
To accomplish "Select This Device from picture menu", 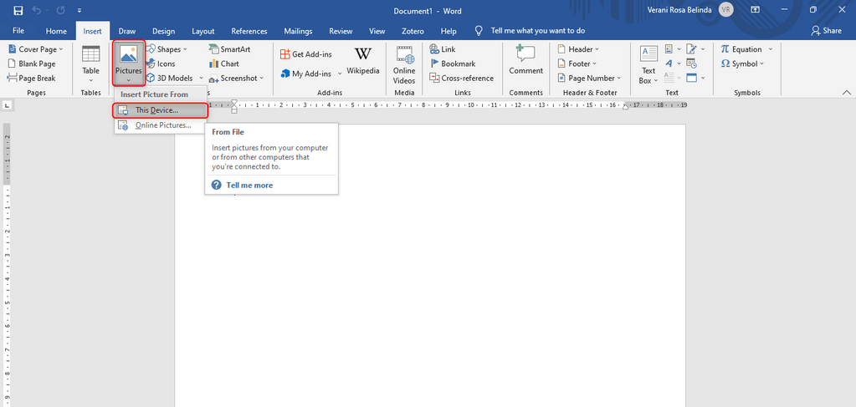I will (156, 110).
